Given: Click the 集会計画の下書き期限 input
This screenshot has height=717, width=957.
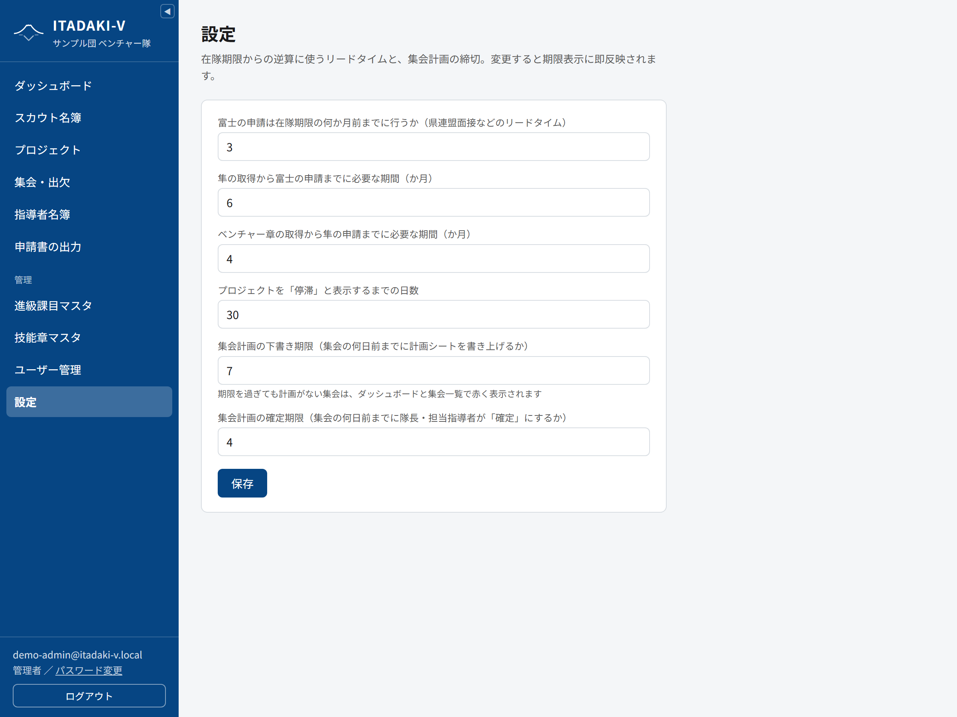Looking at the screenshot, I should point(433,371).
